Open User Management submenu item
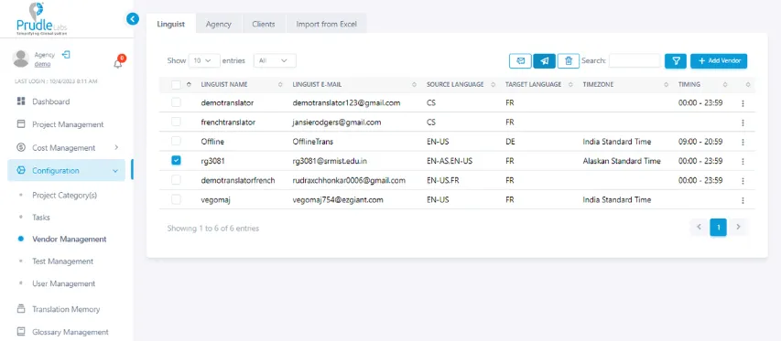This screenshot has height=341, width=781. pos(64,283)
